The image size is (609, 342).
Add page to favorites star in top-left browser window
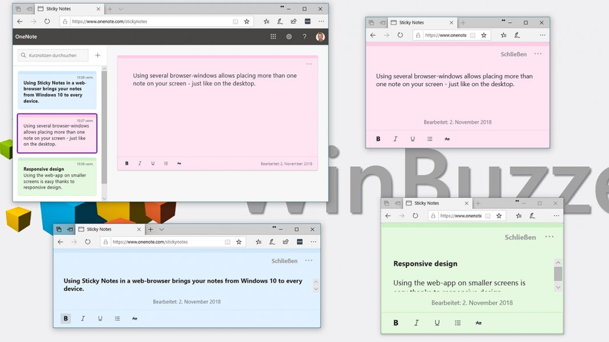click(x=247, y=21)
